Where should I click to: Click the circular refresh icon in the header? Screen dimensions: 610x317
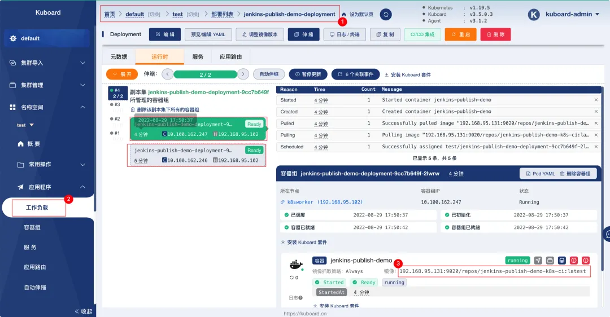(x=386, y=14)
